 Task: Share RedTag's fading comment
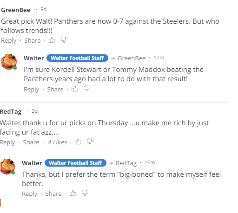pyautogui.click(x=31, y=142)
